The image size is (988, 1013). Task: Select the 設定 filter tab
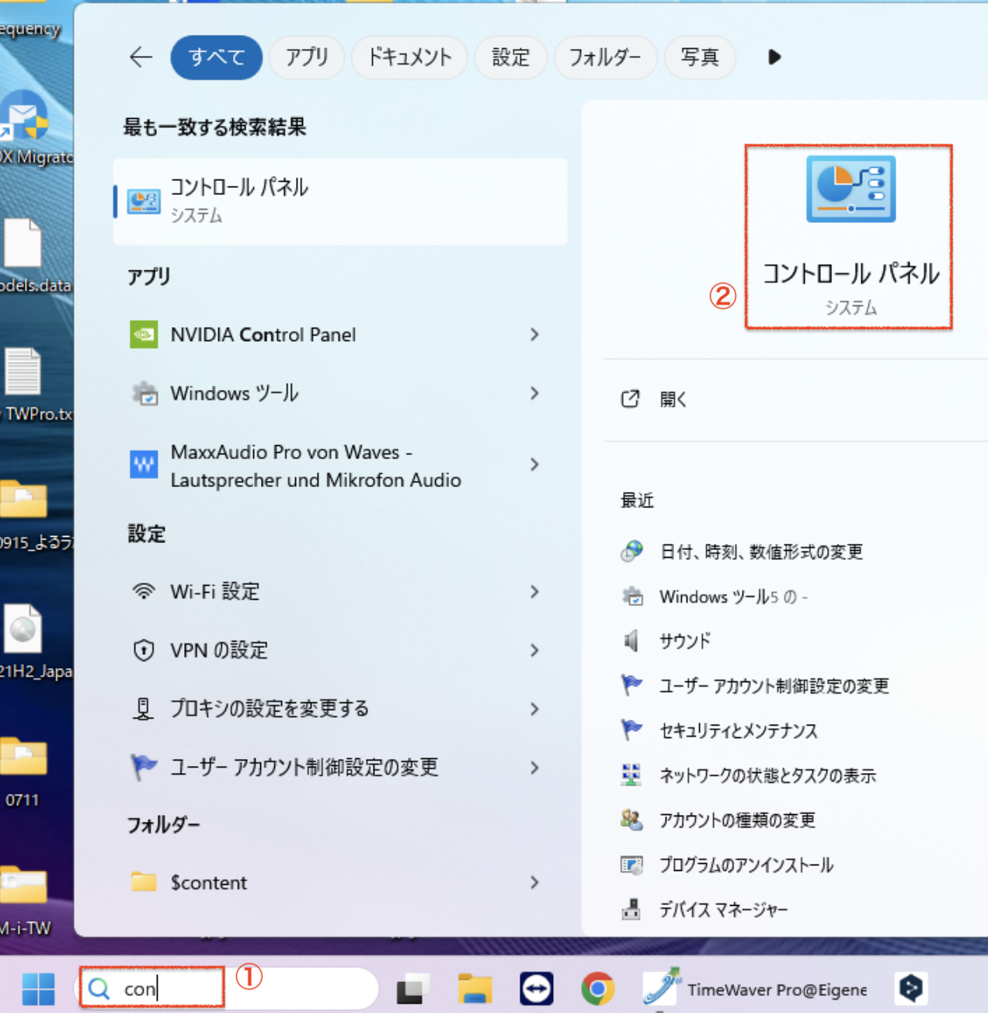(510, 57)
